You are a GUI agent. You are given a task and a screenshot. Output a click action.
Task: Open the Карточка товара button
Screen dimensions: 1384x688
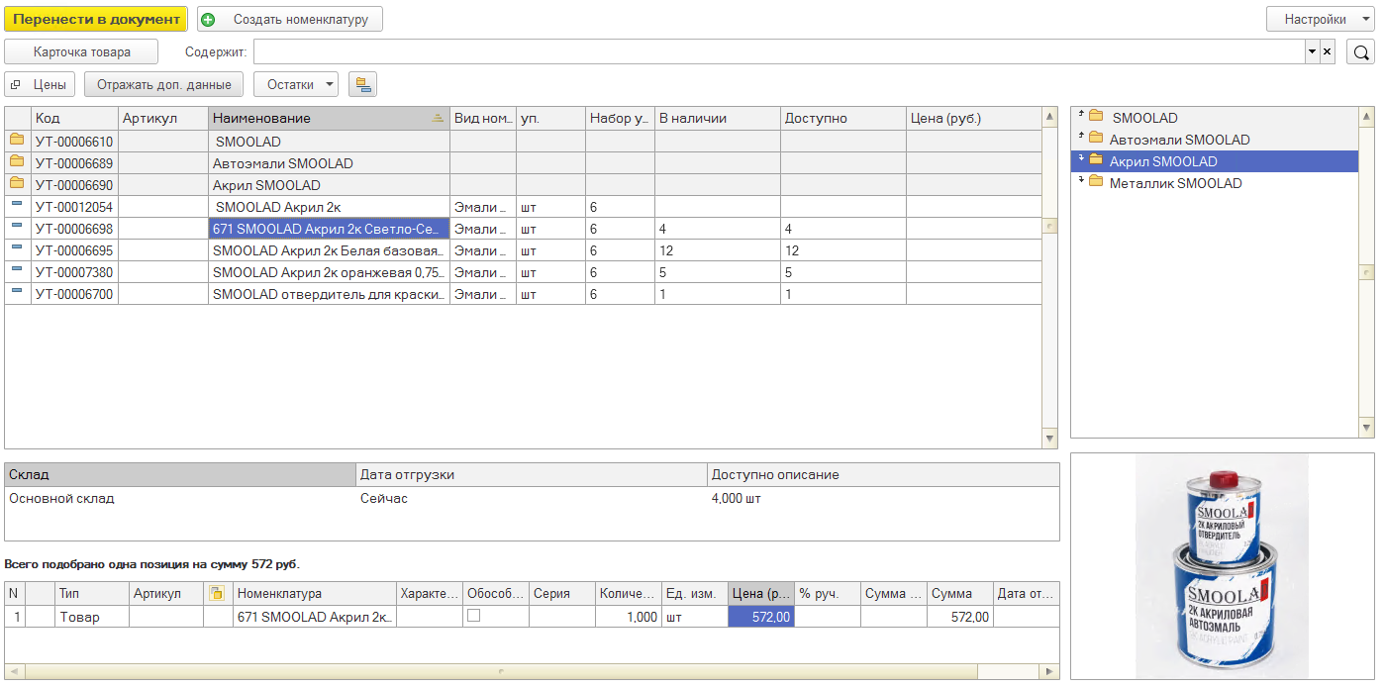(x=82, y=52)
